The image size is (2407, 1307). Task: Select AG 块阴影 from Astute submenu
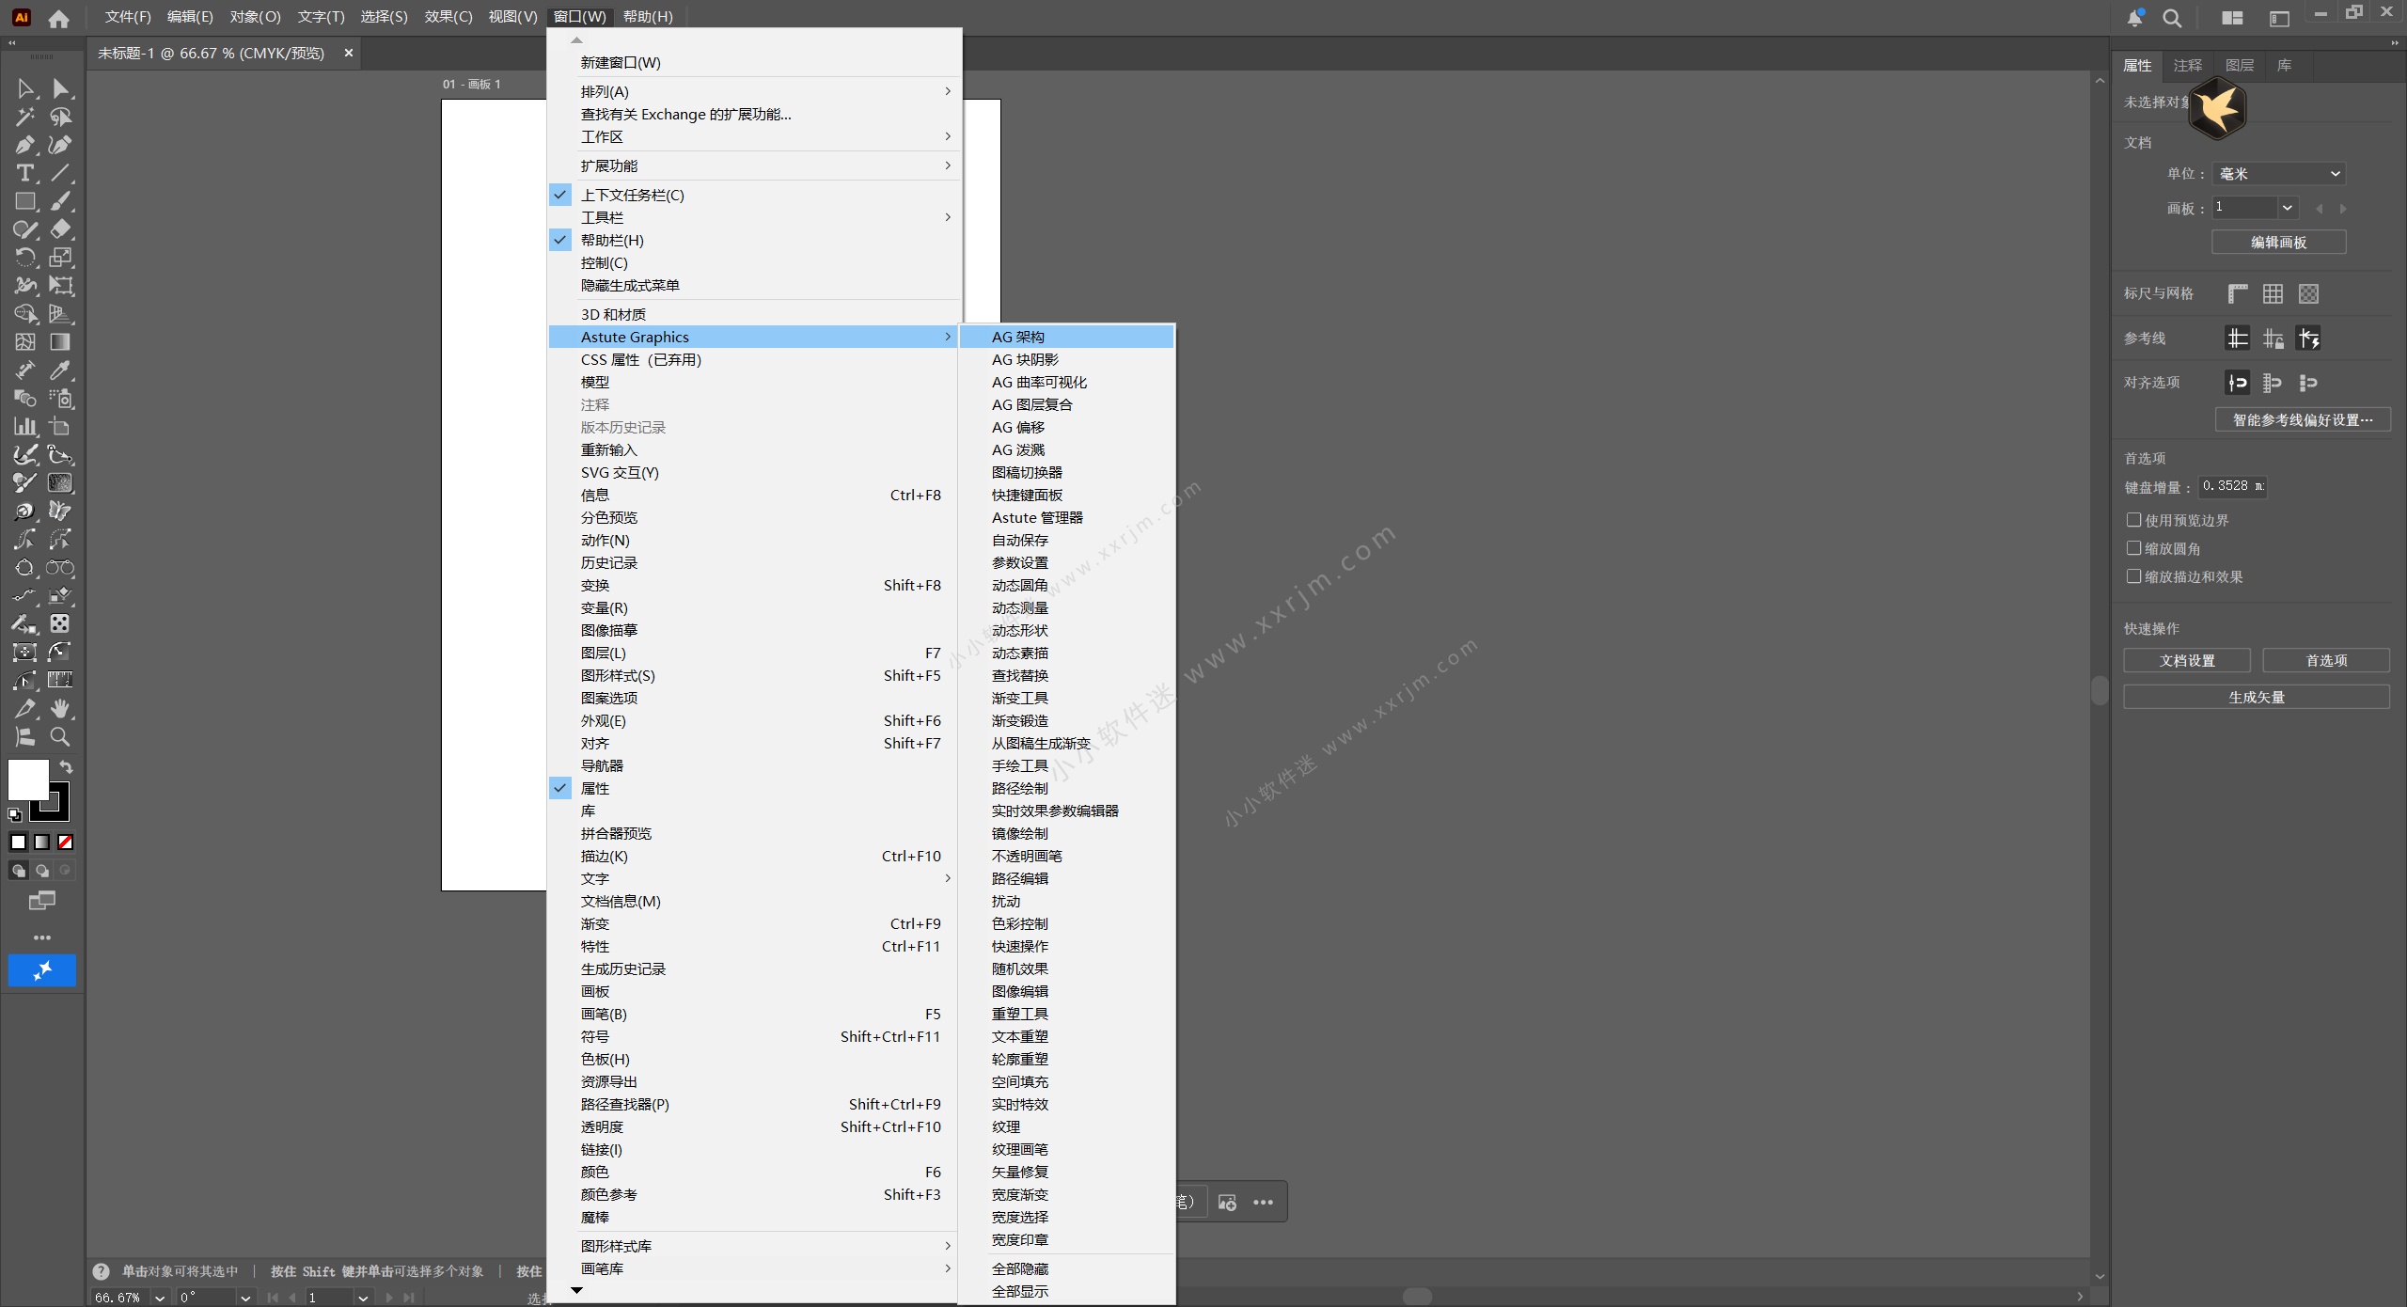click(x=1025, y=359)
